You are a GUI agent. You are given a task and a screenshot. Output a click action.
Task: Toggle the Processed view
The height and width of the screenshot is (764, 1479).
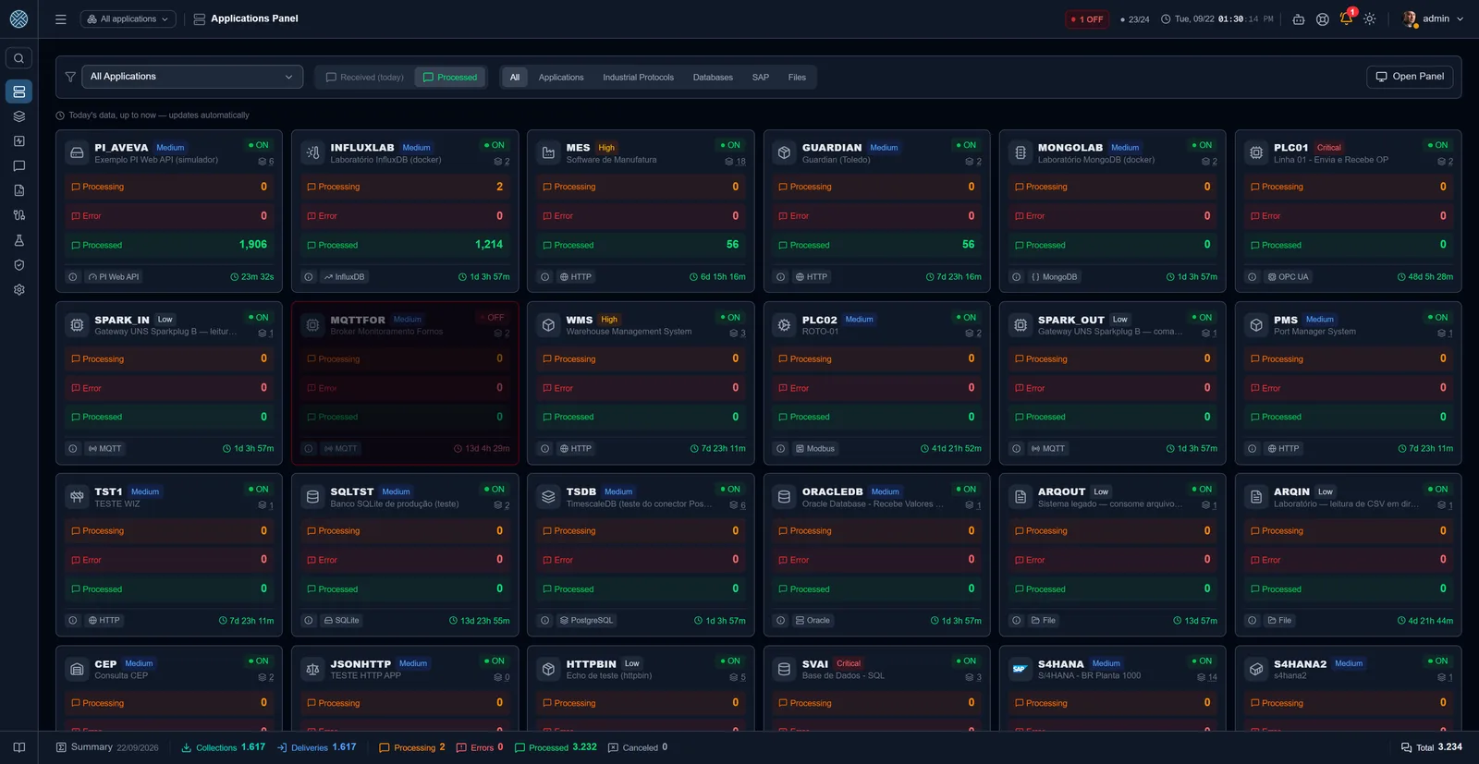tap(450, 78)
